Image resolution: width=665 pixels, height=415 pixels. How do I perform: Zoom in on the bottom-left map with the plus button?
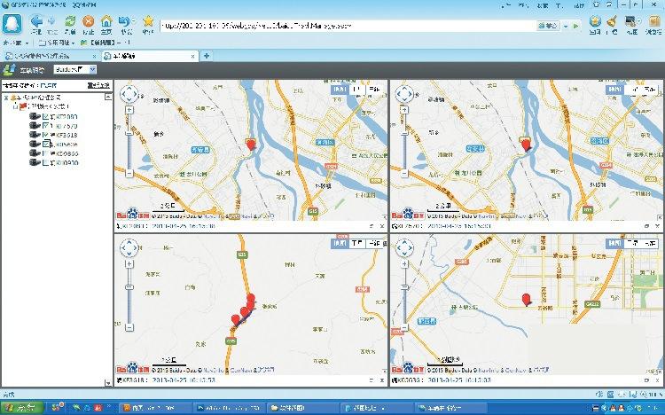click(129, 264)
